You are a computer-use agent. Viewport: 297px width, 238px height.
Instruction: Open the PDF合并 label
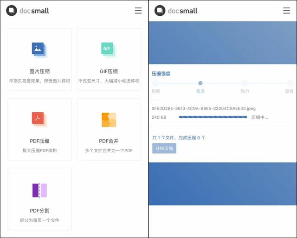(x=109, y=141)
